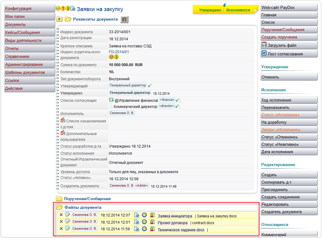Collapse the Реквизиты документа folder section
Viewport: 322px width, 238px height.
click(68, 19)
